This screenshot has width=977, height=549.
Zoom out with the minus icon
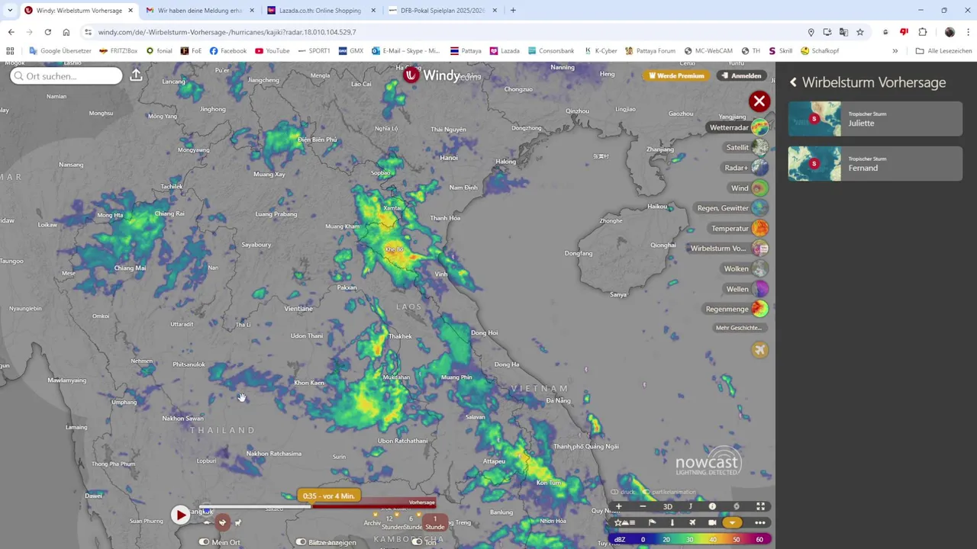click(x=643, y=506)
